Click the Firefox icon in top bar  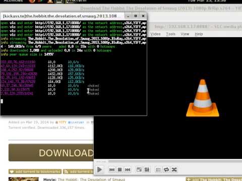point(32,1)
